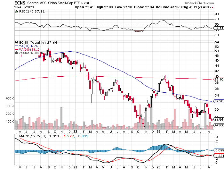The width and height of the screenshot is (224, 170).
Task: Click the candlestick icon beside ECNS (Weekly)
Action: [x=17, y=42]
